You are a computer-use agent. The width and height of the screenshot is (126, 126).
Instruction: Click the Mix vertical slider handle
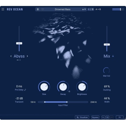107,44
